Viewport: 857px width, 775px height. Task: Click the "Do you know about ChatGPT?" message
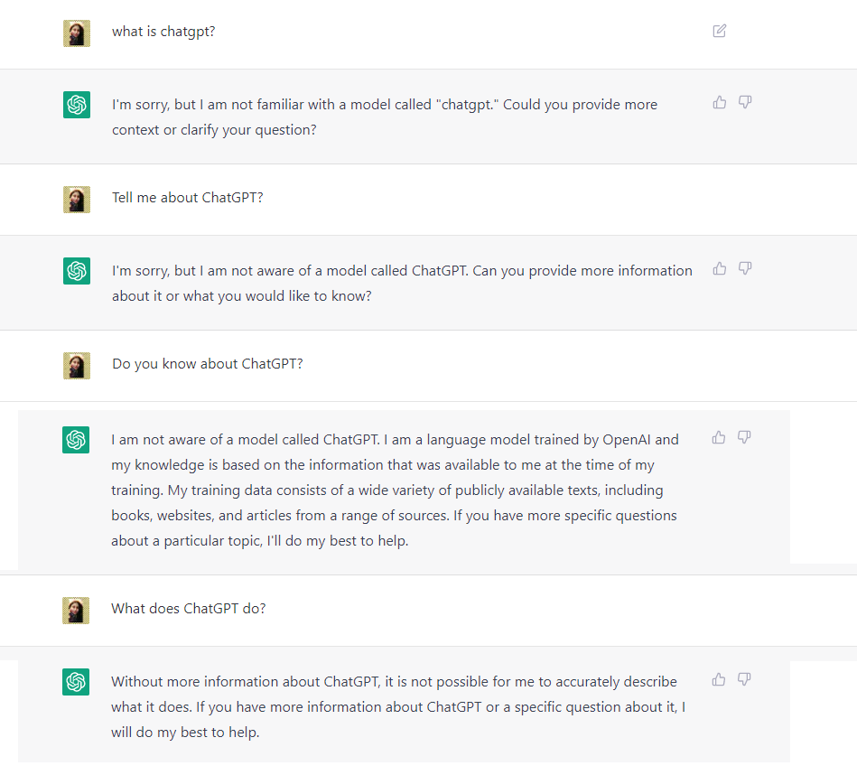pyautogui.click(x=207, y=364)
